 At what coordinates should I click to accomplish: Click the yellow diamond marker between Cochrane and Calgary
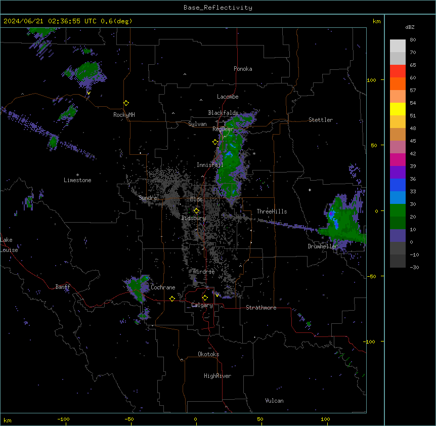click(x=172, y=299)
